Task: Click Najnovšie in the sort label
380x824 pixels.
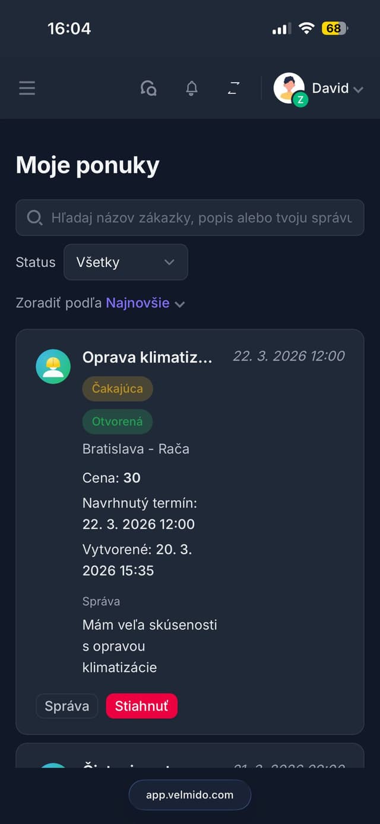Action: click(137, 303)
